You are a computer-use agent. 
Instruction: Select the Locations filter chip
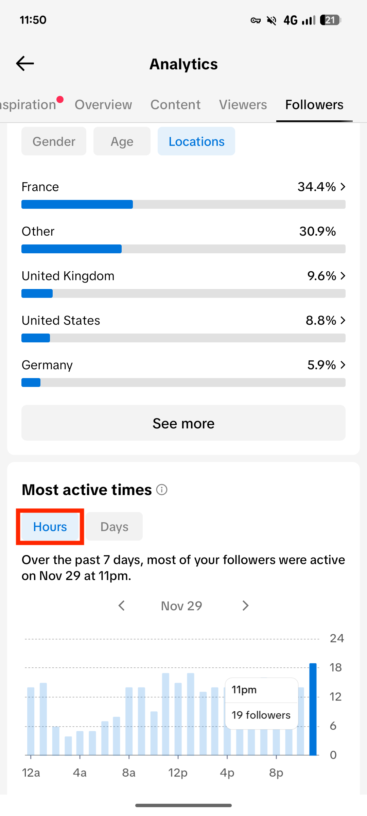[x=196, y=141]
